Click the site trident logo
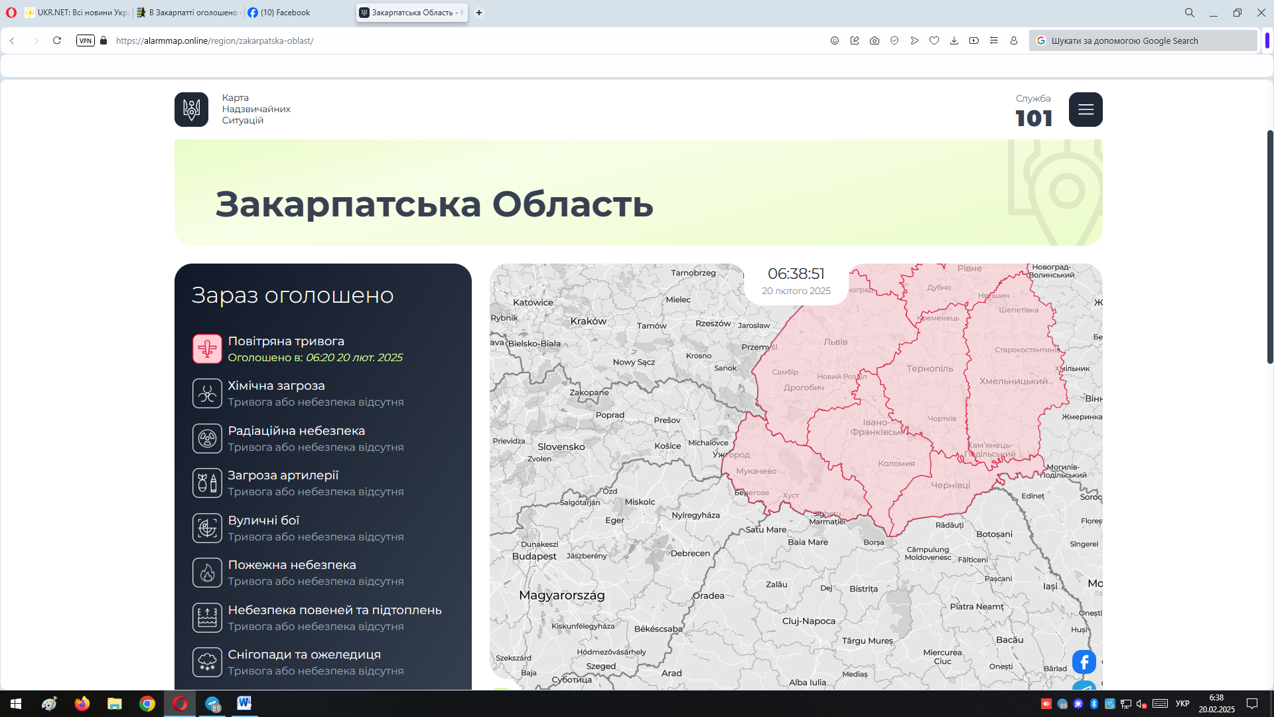This screenshot has height=717, width=1274. [191, 110]
